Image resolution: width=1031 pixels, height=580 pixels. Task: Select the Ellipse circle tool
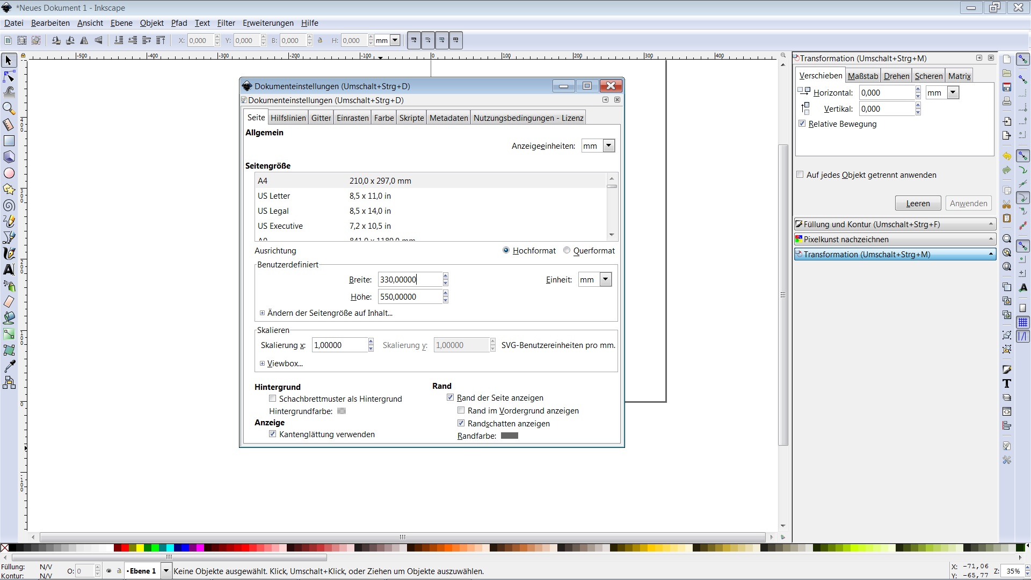pos(9,173)
